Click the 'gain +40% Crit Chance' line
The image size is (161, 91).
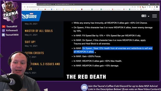(x=110, y=23)
